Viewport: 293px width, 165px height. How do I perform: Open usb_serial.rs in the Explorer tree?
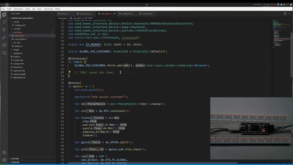tap(20, 39)
